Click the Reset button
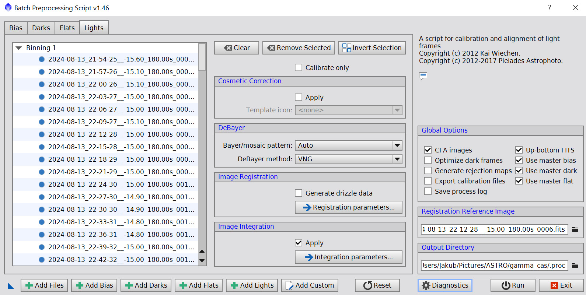 click(x=378, y=285)
